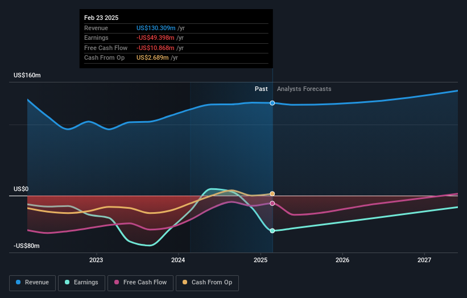Image resolution: width=467 pixels, height=298 pixels.
Task: Click the Earnings row label in tooltip
Action: point(96,38)
